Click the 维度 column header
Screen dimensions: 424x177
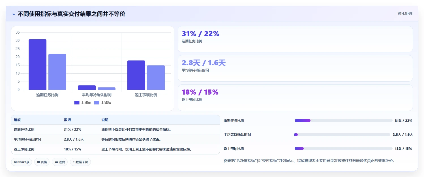click(x=17, y=120)
